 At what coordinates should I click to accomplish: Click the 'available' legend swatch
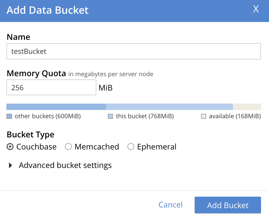point(203,116)
